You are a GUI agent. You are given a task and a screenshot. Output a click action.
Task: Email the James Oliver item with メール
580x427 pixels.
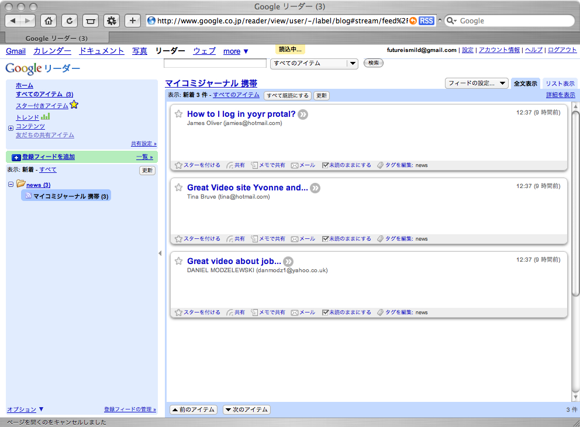303,165
